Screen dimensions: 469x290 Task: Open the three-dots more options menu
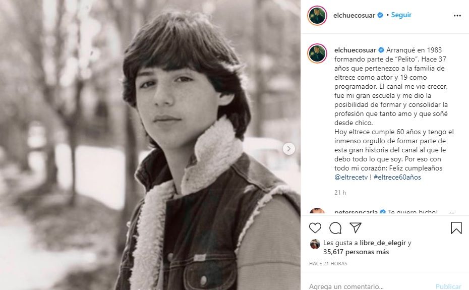coord(457,16)
